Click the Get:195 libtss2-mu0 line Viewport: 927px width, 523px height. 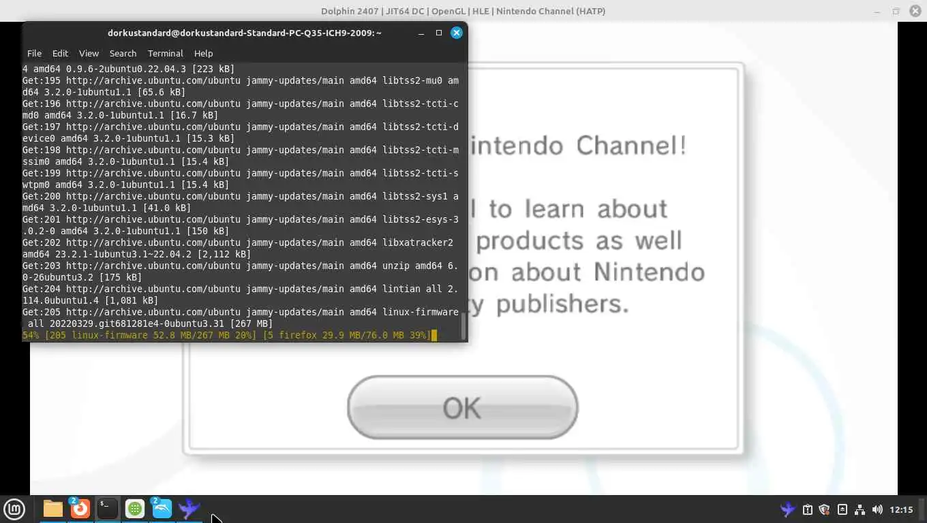point(241,86)
